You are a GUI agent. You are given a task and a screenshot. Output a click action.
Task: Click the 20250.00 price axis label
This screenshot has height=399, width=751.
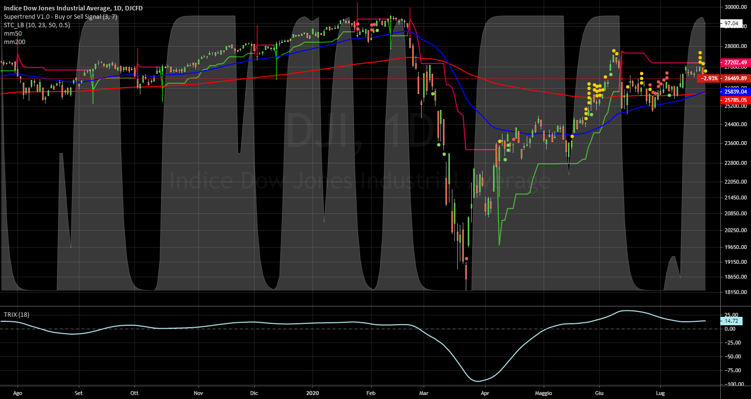(x=735, y=230)
